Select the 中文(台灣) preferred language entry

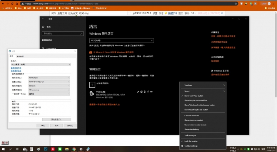[122, 95]
